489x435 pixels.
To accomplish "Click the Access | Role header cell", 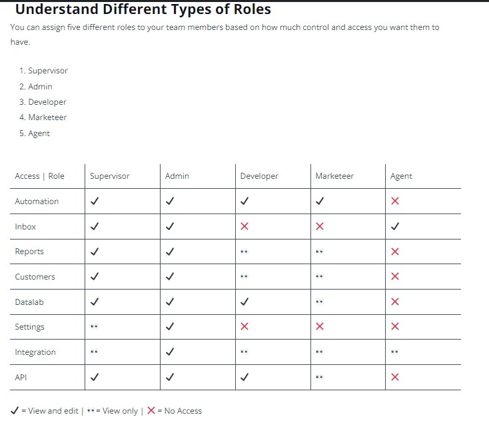I will click(x=40, y=176).
